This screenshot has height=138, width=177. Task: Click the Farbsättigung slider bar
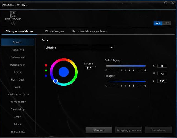126,66
